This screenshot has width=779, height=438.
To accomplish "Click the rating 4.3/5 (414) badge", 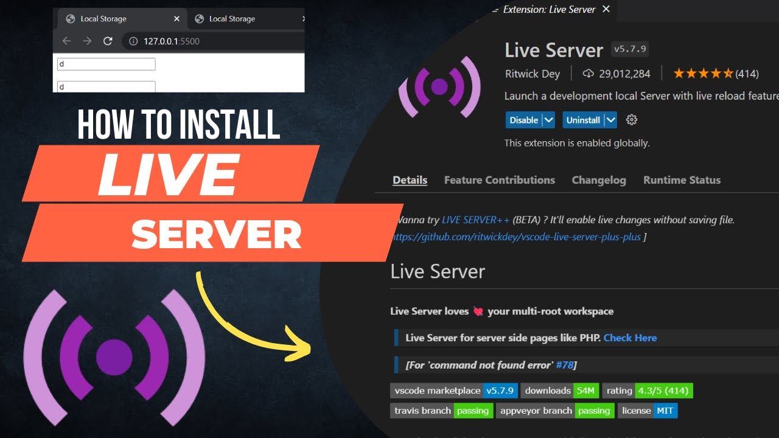I will (x=648, y=391).
